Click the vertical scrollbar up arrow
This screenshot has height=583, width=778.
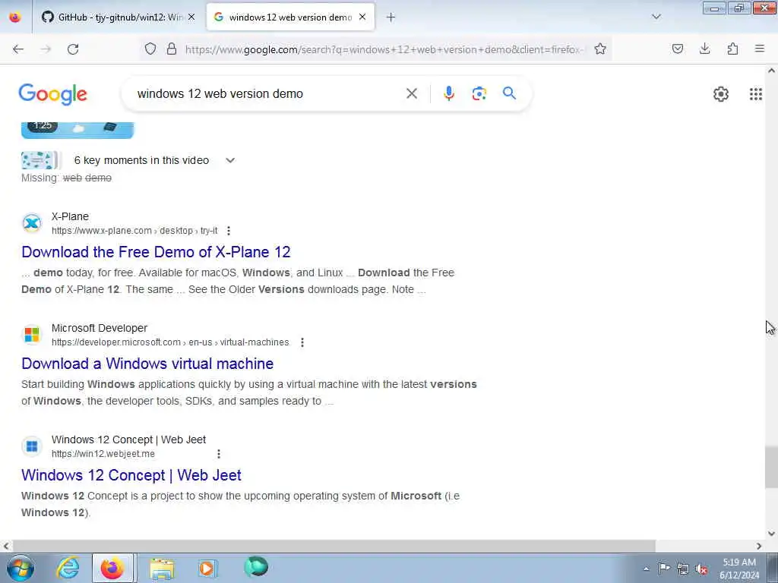[771, 71]
